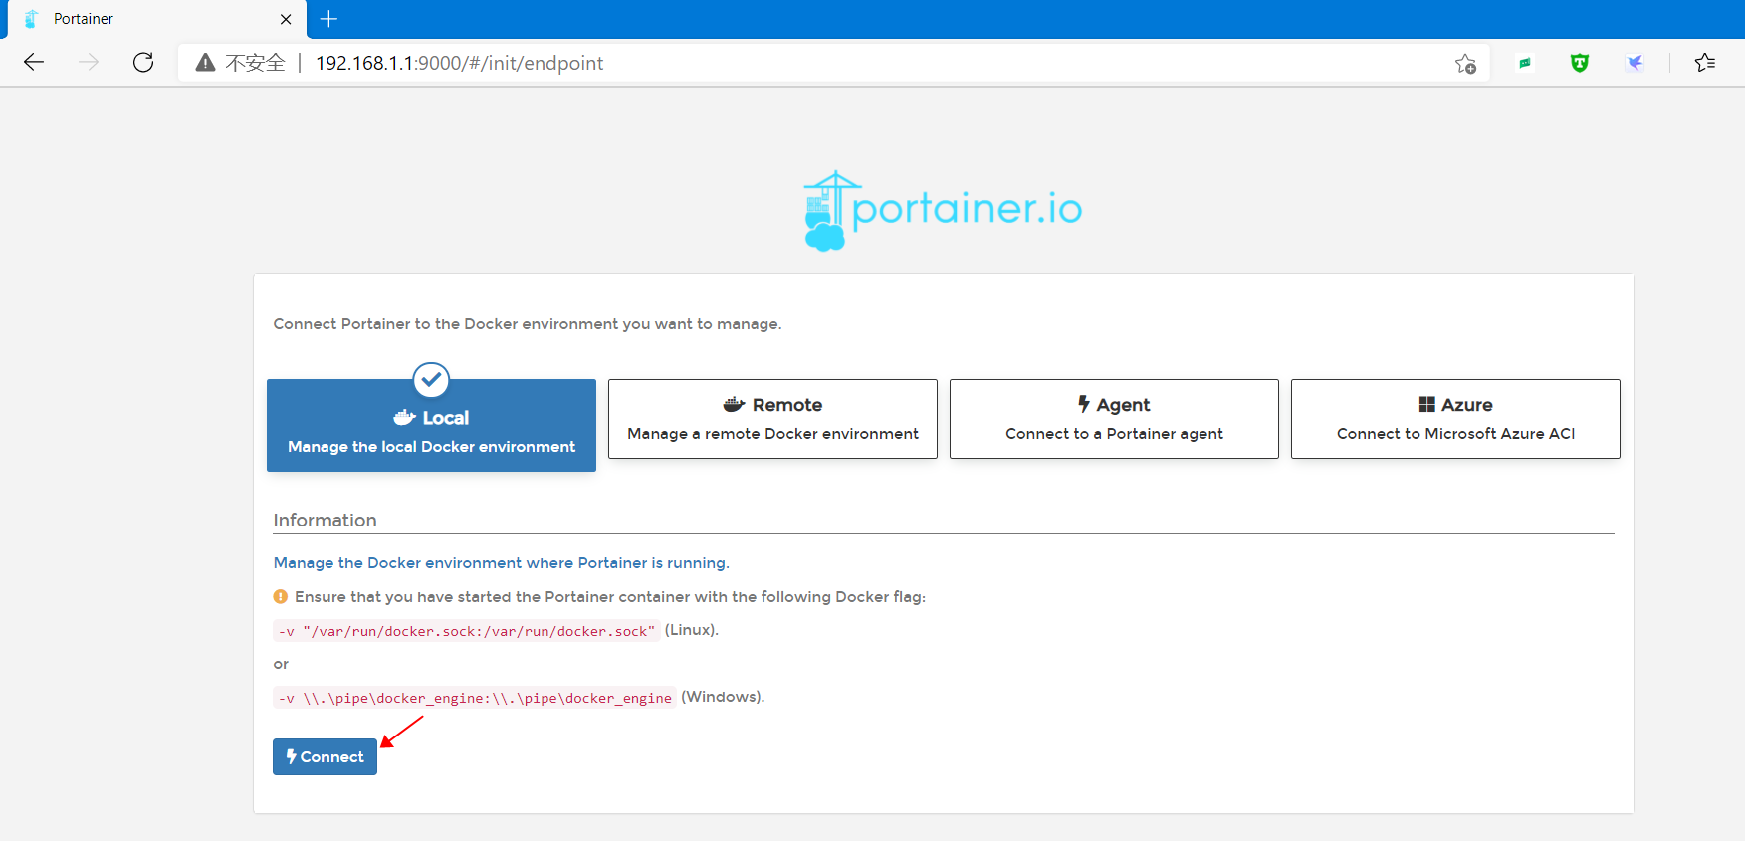
Task: Open the green chat extension icon
Action: [x=1525, y=63]
